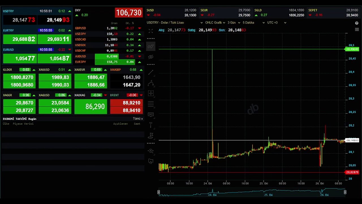
Task: Click the chart zoom tool icon
Action: point(151,151)
